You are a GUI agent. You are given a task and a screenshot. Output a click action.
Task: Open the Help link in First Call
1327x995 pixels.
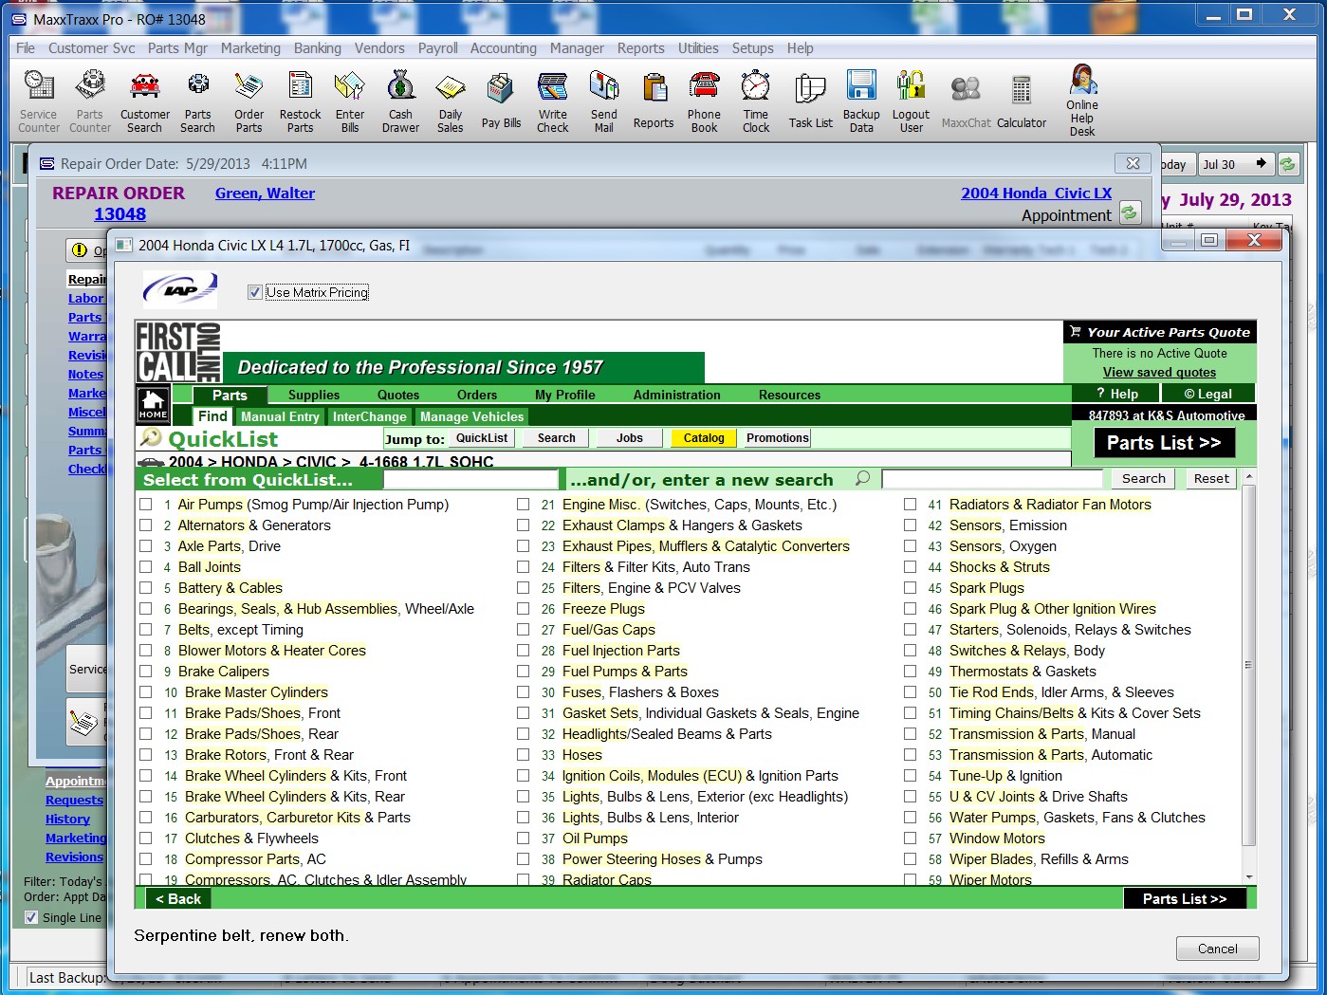pos(1116,394)
